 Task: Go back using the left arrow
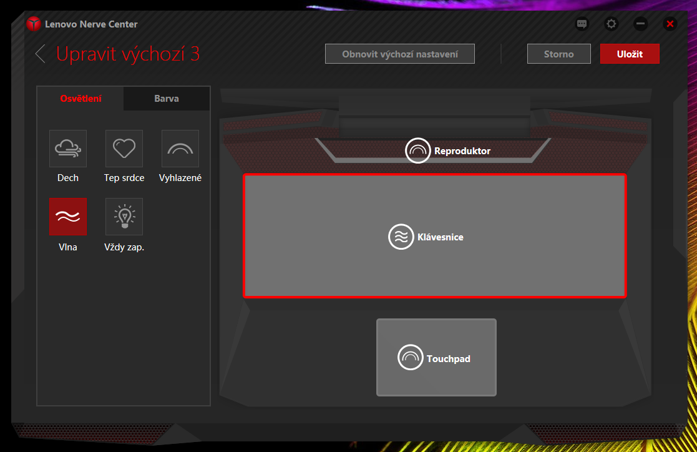(41, 54)
